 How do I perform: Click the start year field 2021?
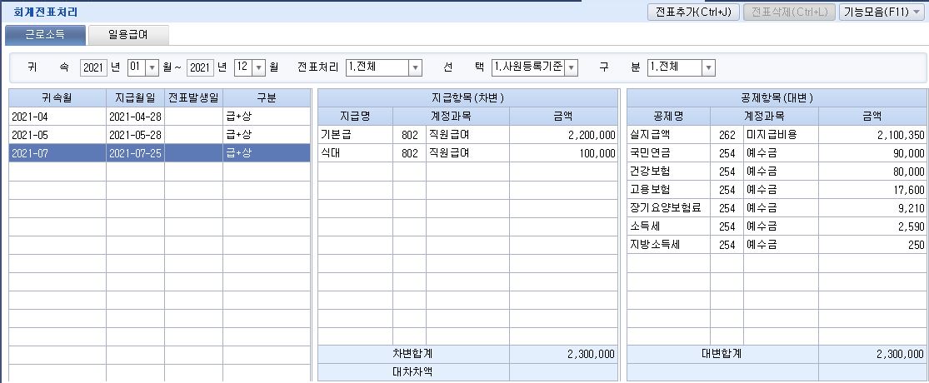(x=93, y=67)
